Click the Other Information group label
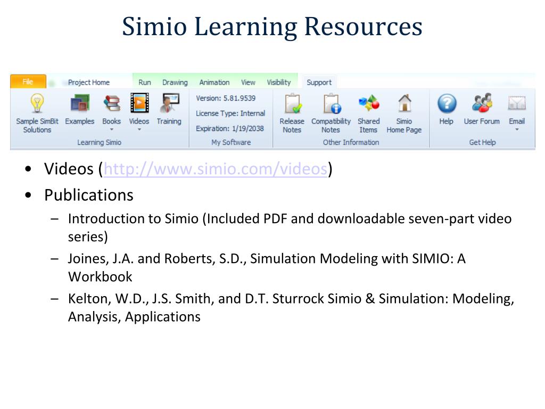 [x=351, y=142]
